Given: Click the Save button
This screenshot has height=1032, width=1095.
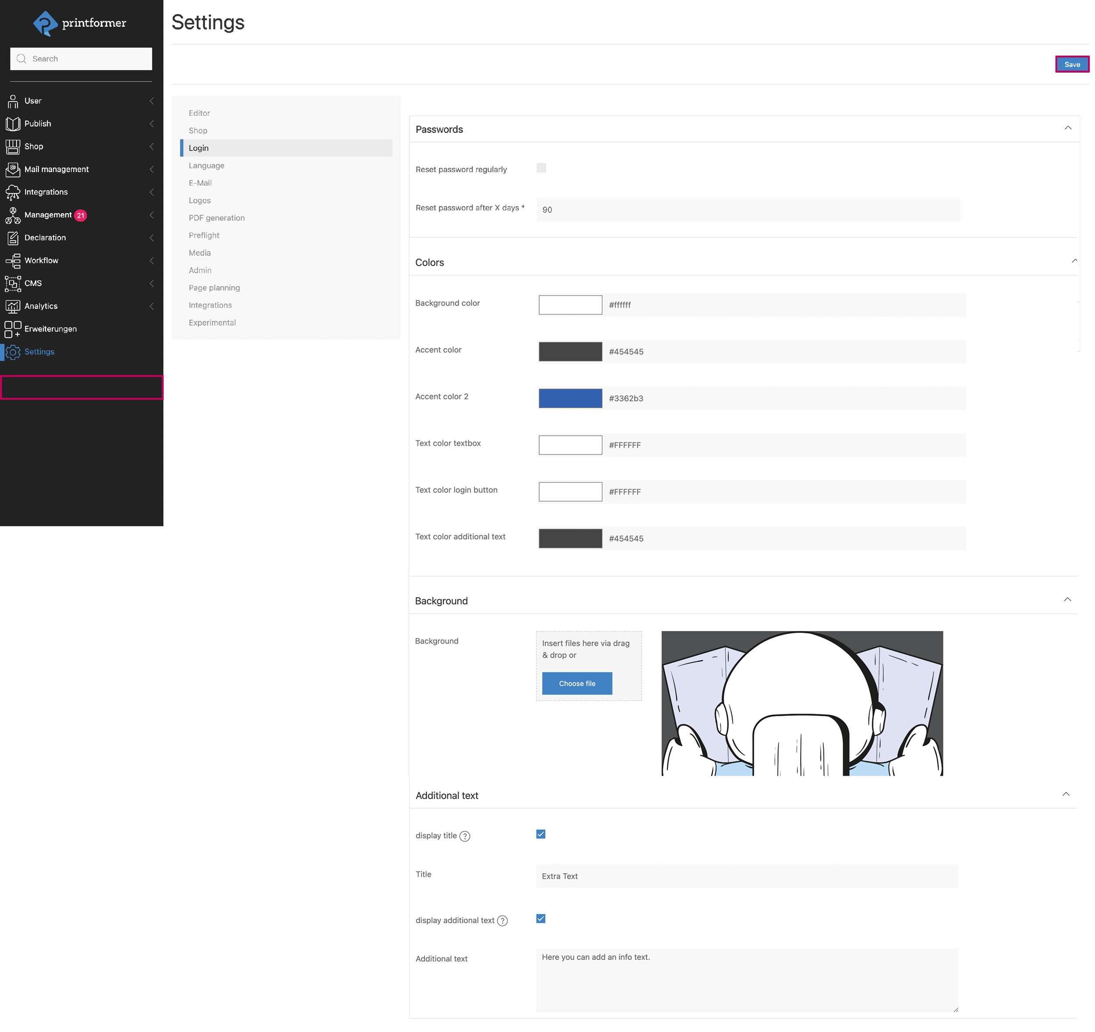Looking at the screenshot, I should pyautogui.click(x=1072, y=64).
